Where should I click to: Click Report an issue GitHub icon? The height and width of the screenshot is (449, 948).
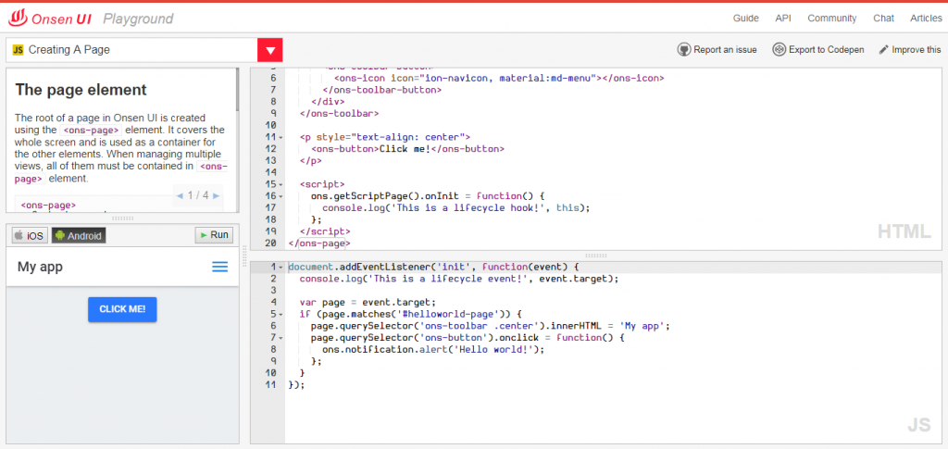(684, 50)
